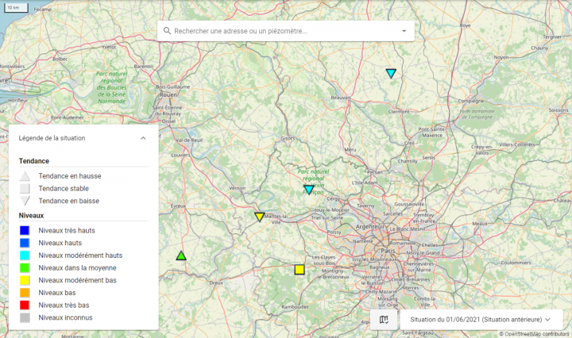Select cyan piezometer marker in Vexin park
Image resolution: width=572 pixels, height=338 pixels.
tap(309, 190)
